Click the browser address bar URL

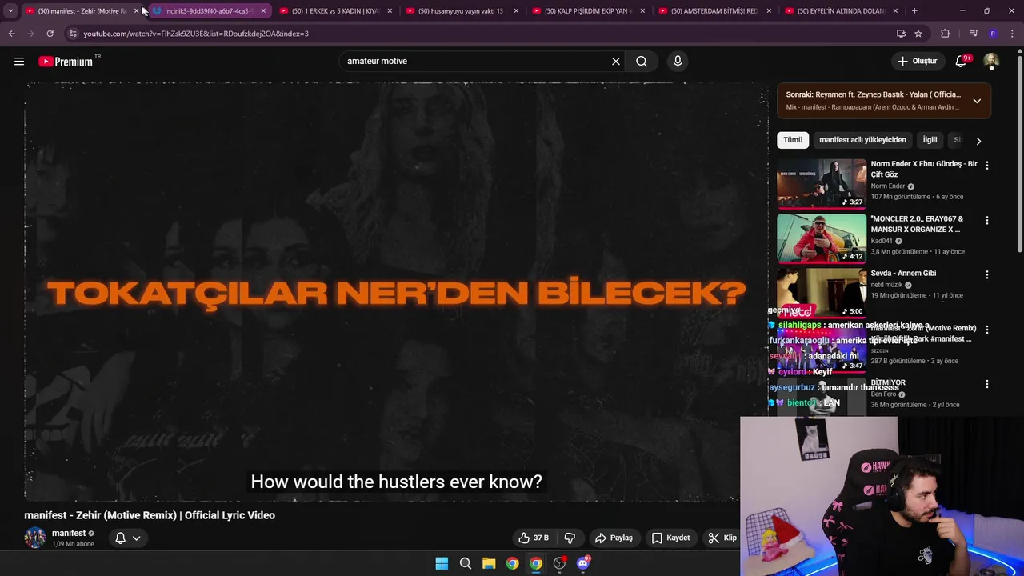[196, 34]
